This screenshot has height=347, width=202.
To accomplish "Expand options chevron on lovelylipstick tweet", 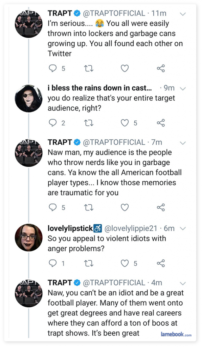I will click(183, 229).
